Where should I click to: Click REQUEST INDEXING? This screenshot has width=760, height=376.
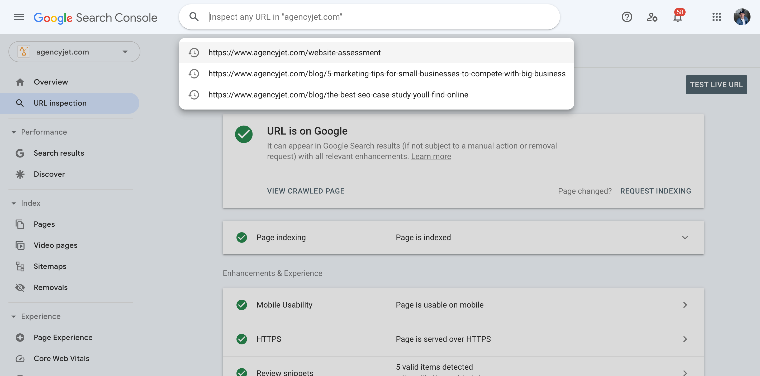click(x=655, y=191)
